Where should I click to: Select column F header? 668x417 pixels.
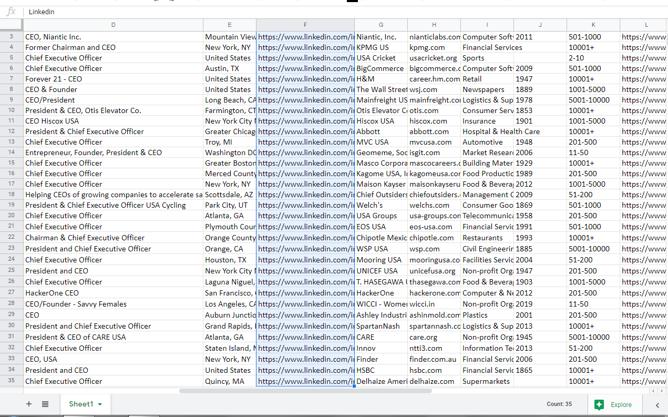305,25
